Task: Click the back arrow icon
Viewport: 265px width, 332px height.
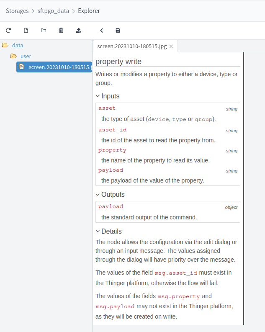Action: [x=101, y=31]
